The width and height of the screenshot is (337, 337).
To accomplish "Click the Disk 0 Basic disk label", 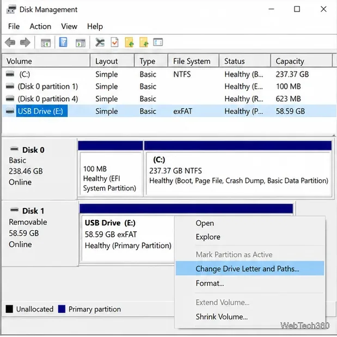I will [x=39, y=169].
